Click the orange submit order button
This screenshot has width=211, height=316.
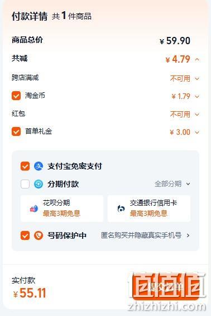click(x=166, y=286)
